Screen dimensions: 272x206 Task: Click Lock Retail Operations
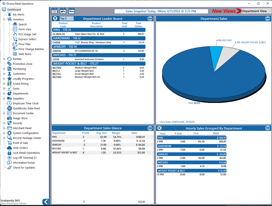(26, 153)
